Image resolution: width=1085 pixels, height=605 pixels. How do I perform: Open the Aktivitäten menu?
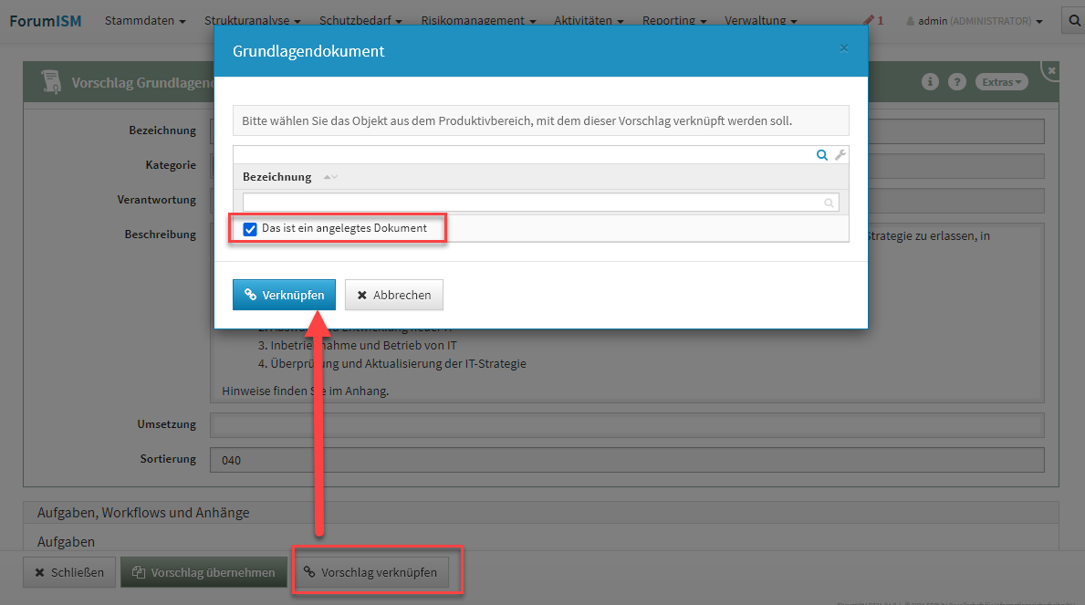click(x=589, y=21)
